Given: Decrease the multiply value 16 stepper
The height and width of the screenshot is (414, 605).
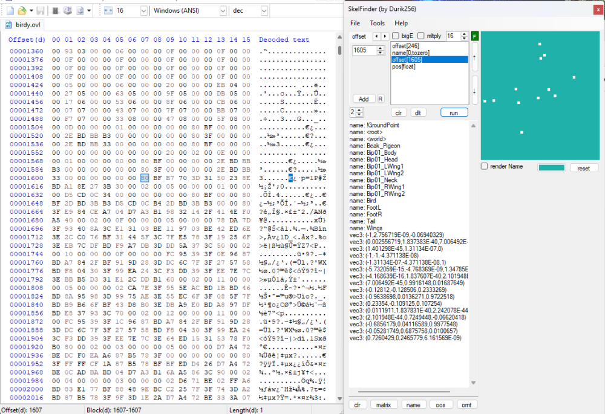Looking at the screenshot, I should pyautogui.click(x=465, y=38).
